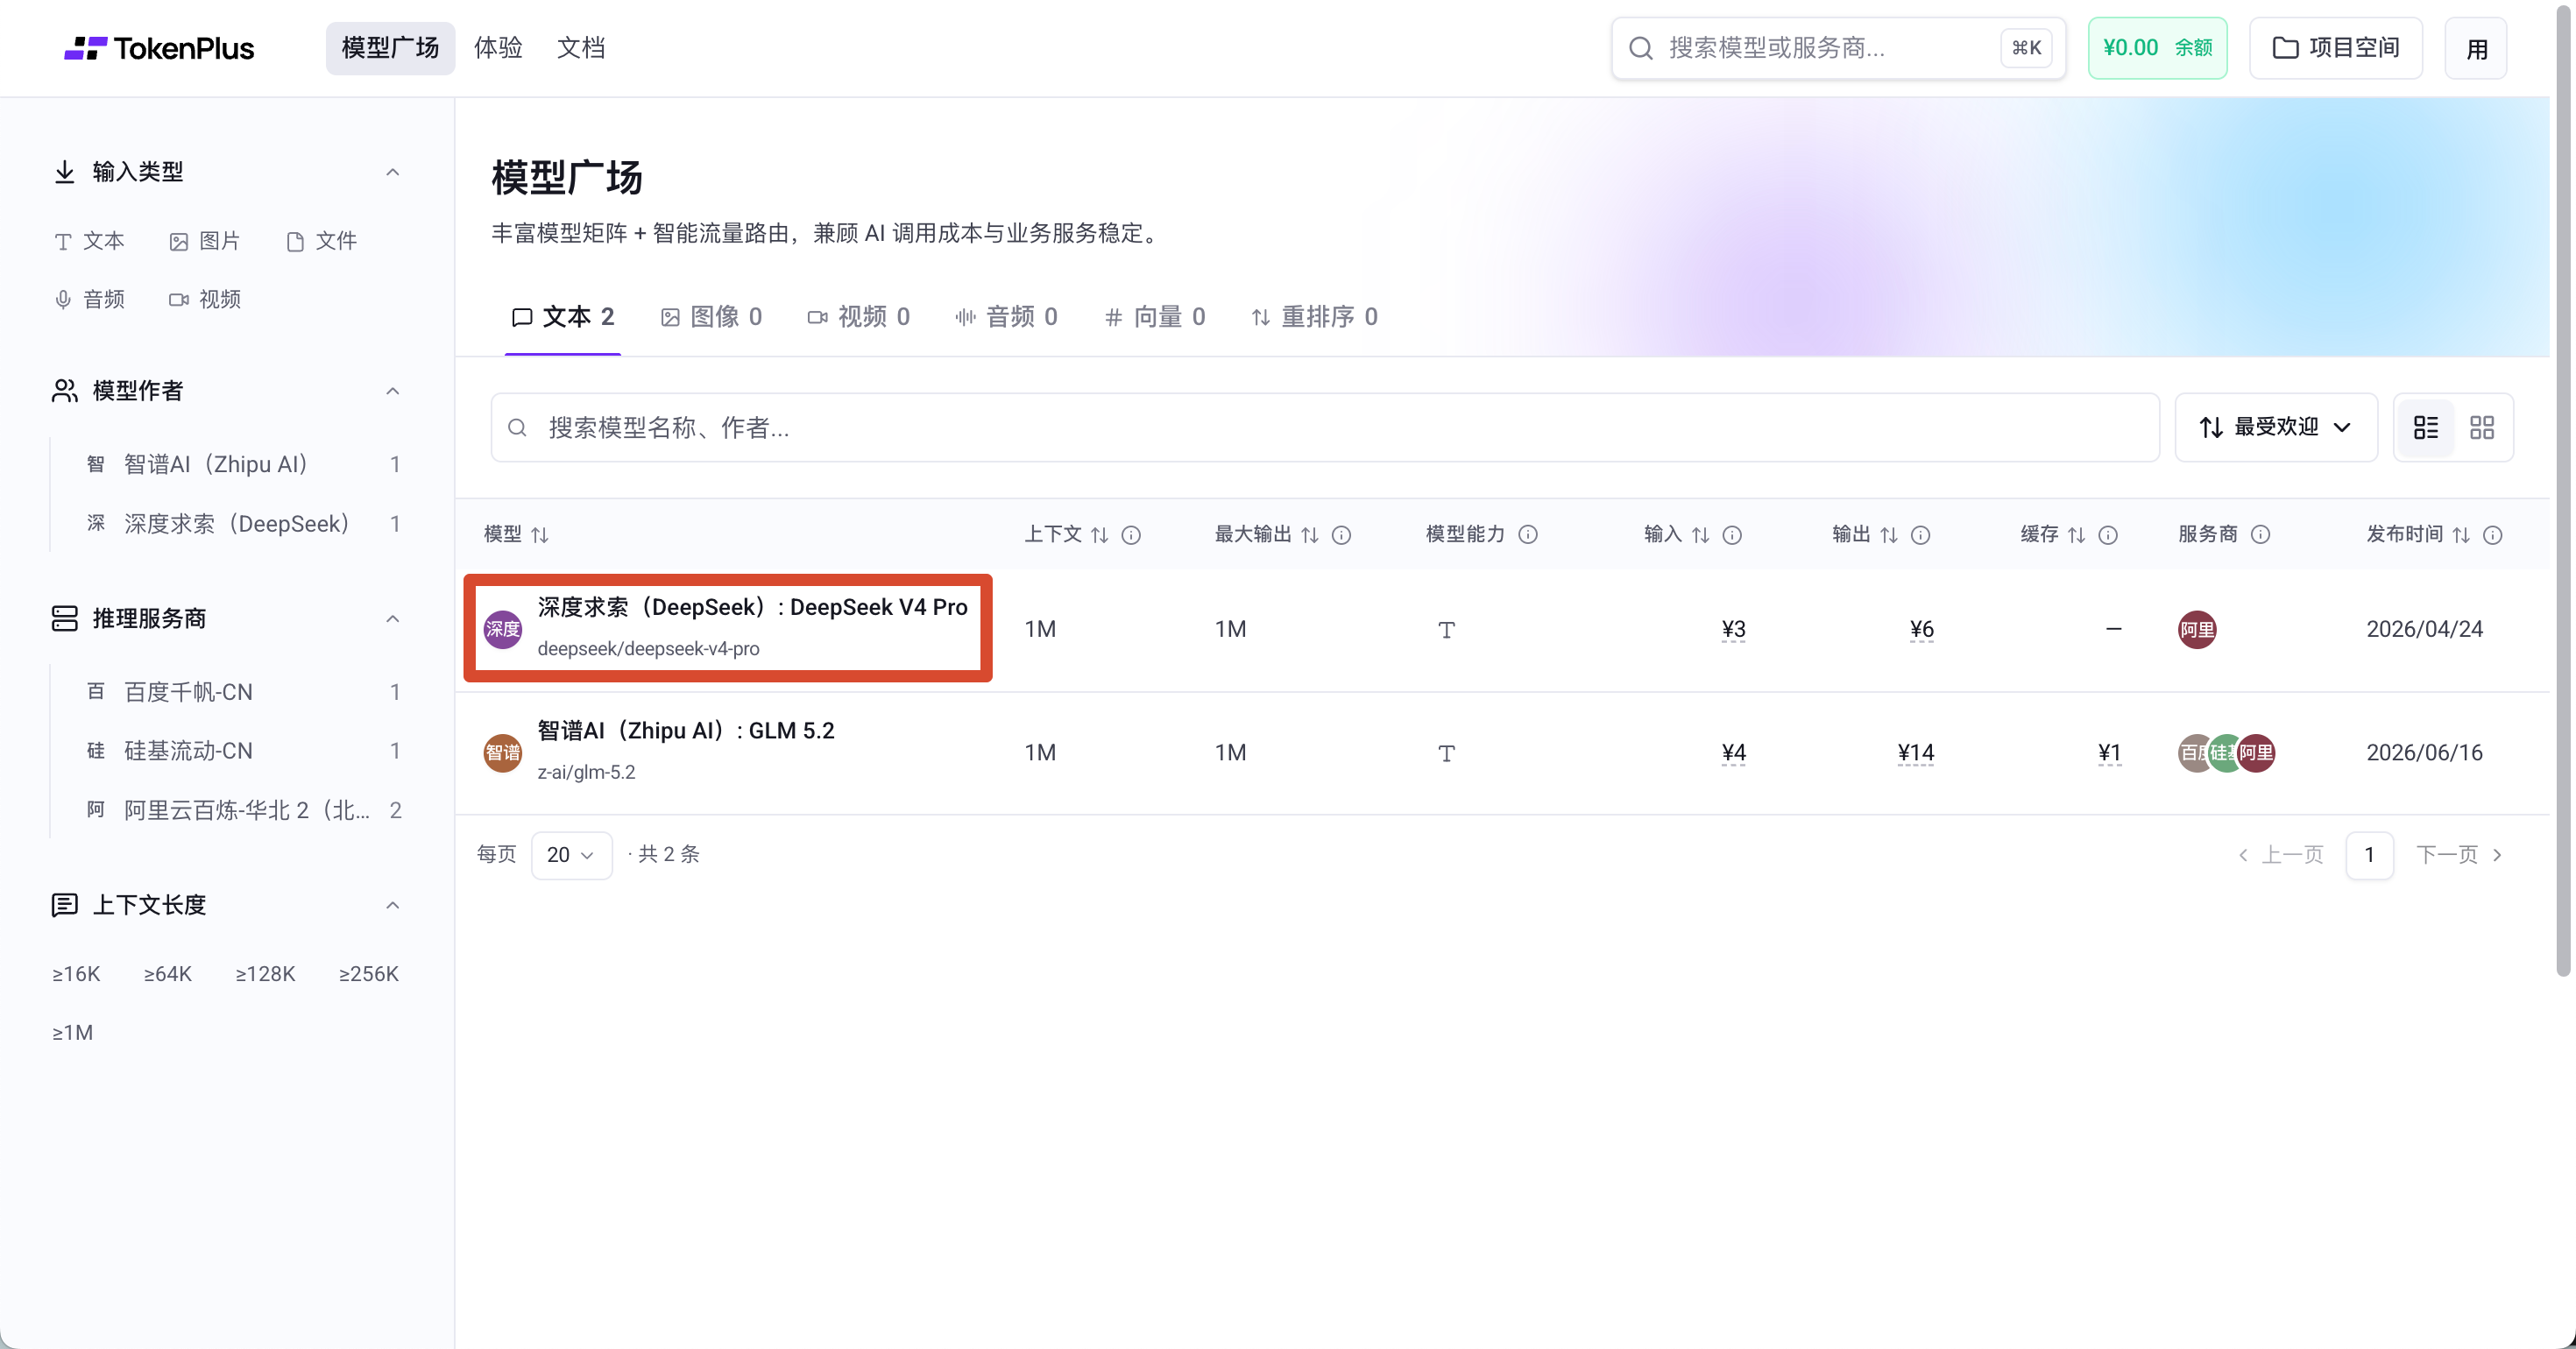Go to the 体验 nav tab
The height and width of the screenshot is (1349, 2576).
[x=498, y=48]
